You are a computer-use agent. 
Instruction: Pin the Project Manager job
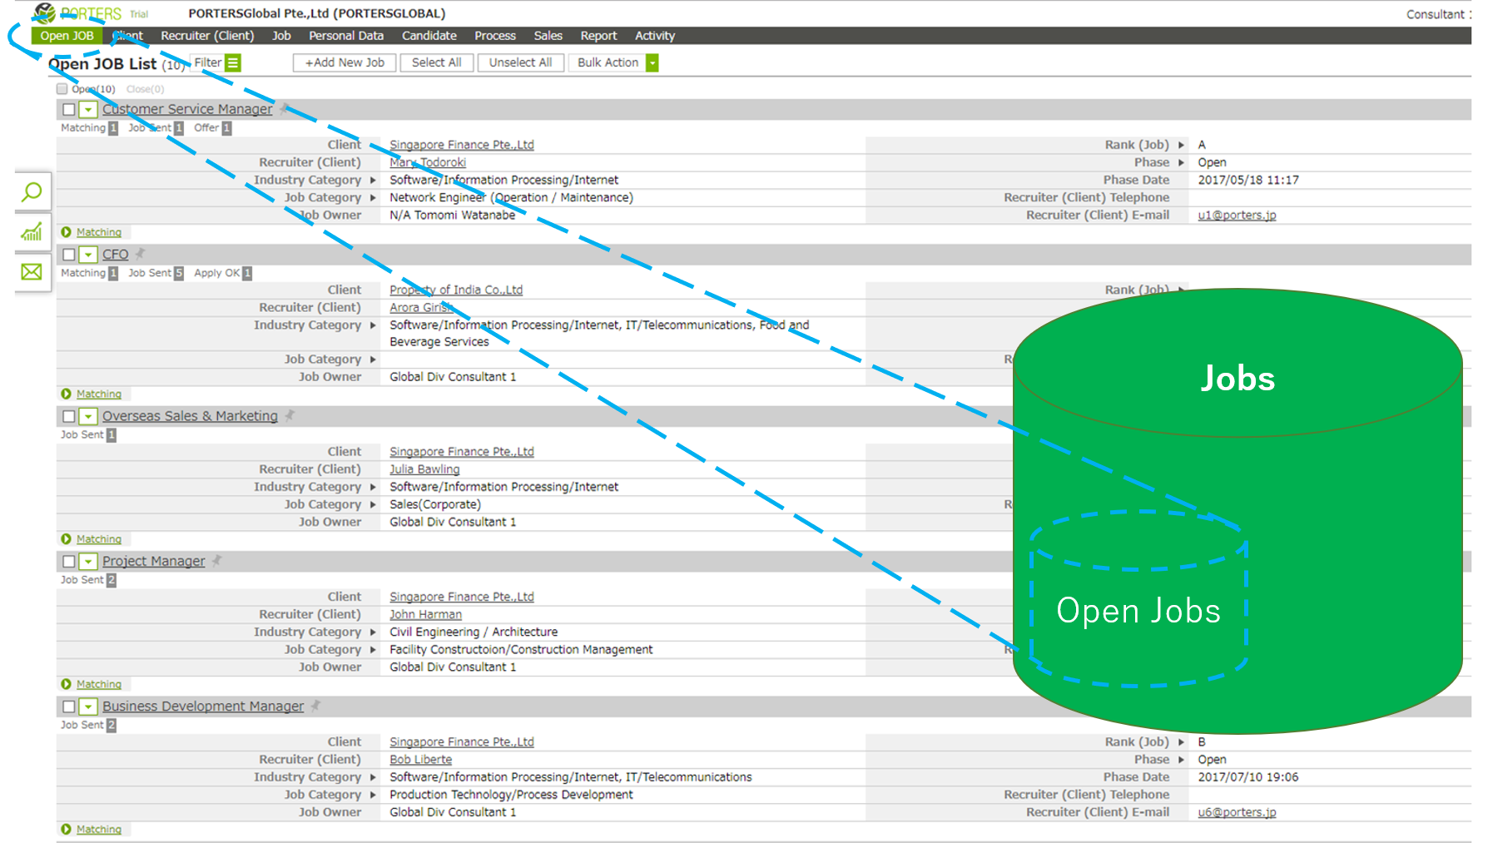coord(216,560)
